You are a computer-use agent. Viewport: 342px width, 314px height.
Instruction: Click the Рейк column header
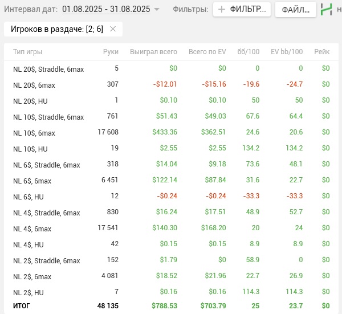click(321, 52)
